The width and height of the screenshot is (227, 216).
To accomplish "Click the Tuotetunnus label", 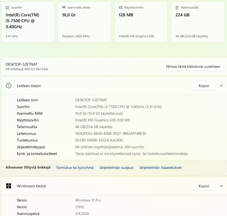I will point(27,140).
